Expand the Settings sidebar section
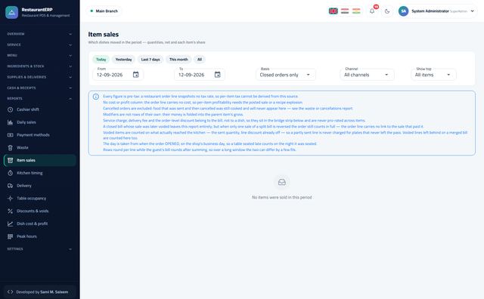 [40, 249]
